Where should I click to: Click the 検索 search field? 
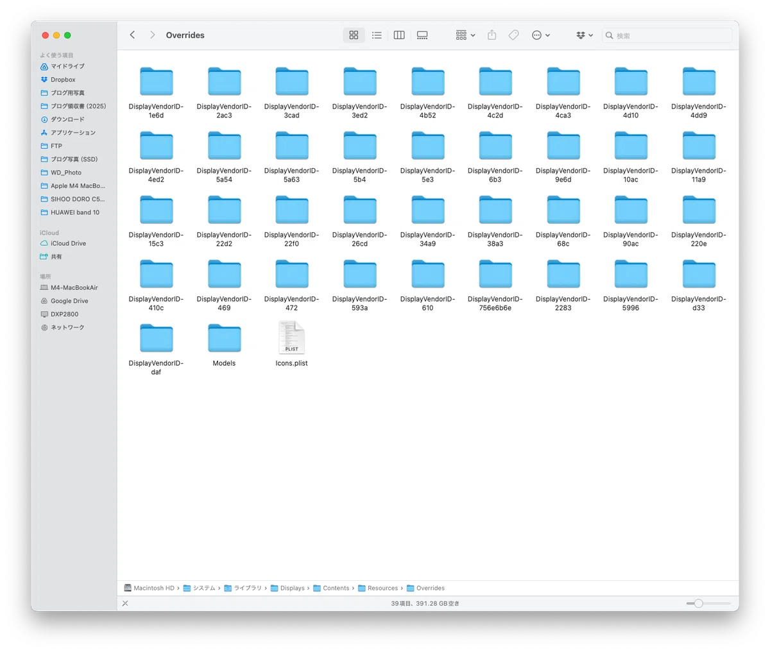pos(667,35)
